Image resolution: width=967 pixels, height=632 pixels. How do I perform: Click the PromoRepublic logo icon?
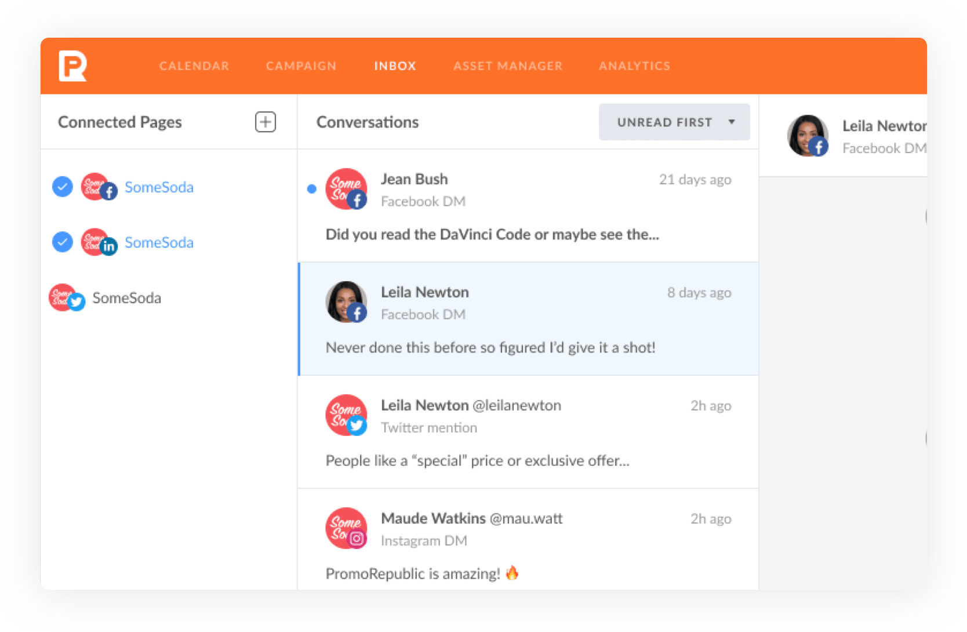[x=72, y=66]
